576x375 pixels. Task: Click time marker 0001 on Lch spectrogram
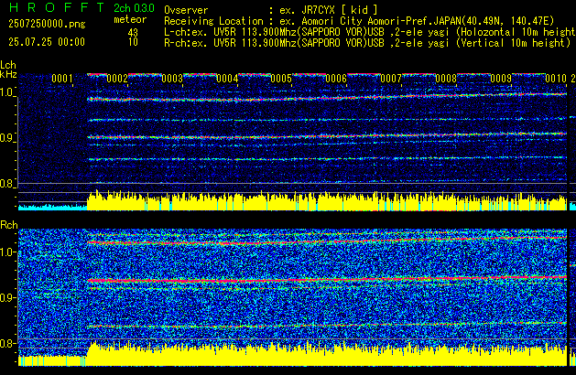tap(62, 79)
